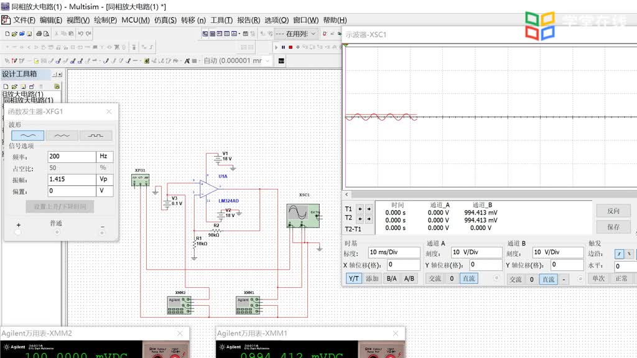Click the XSC1 oscilloscope component on schematic
This screenshot has height=358, width=637.
[303, 216]
